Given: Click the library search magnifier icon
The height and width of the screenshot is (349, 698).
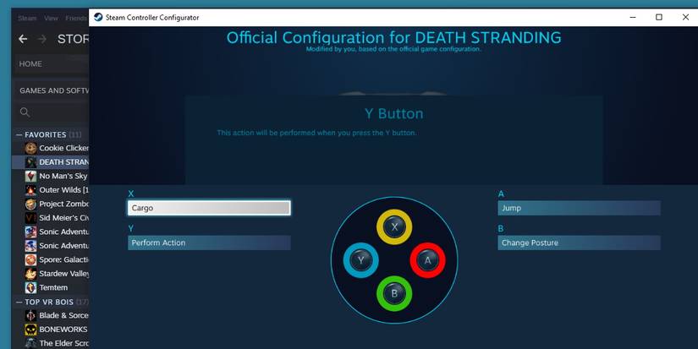Looking at the screenshot, I should pos(25,112).
